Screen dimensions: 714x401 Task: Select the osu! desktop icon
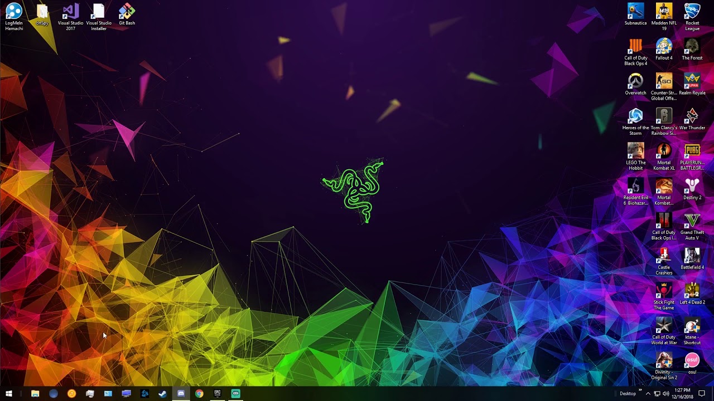[x=692, y=364]
